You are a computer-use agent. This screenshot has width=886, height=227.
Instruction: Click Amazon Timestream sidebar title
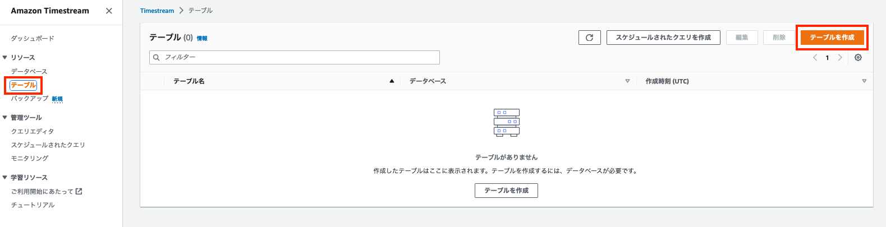(50, 11)
